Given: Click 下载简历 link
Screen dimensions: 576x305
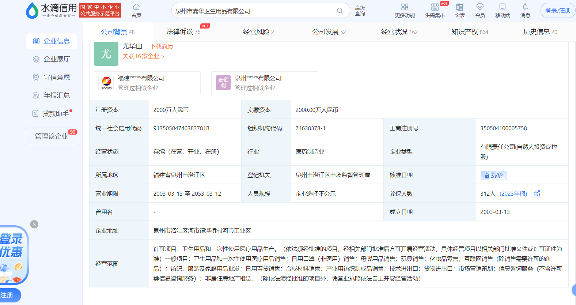Looking at the screenshot, I should tap(162, 46).
